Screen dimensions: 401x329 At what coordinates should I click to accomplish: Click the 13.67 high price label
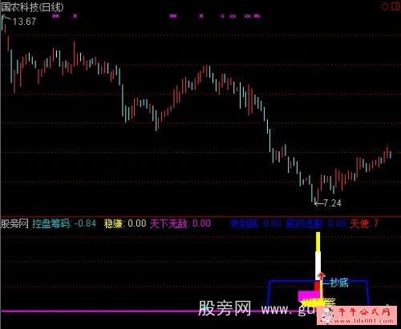[24, 22]
